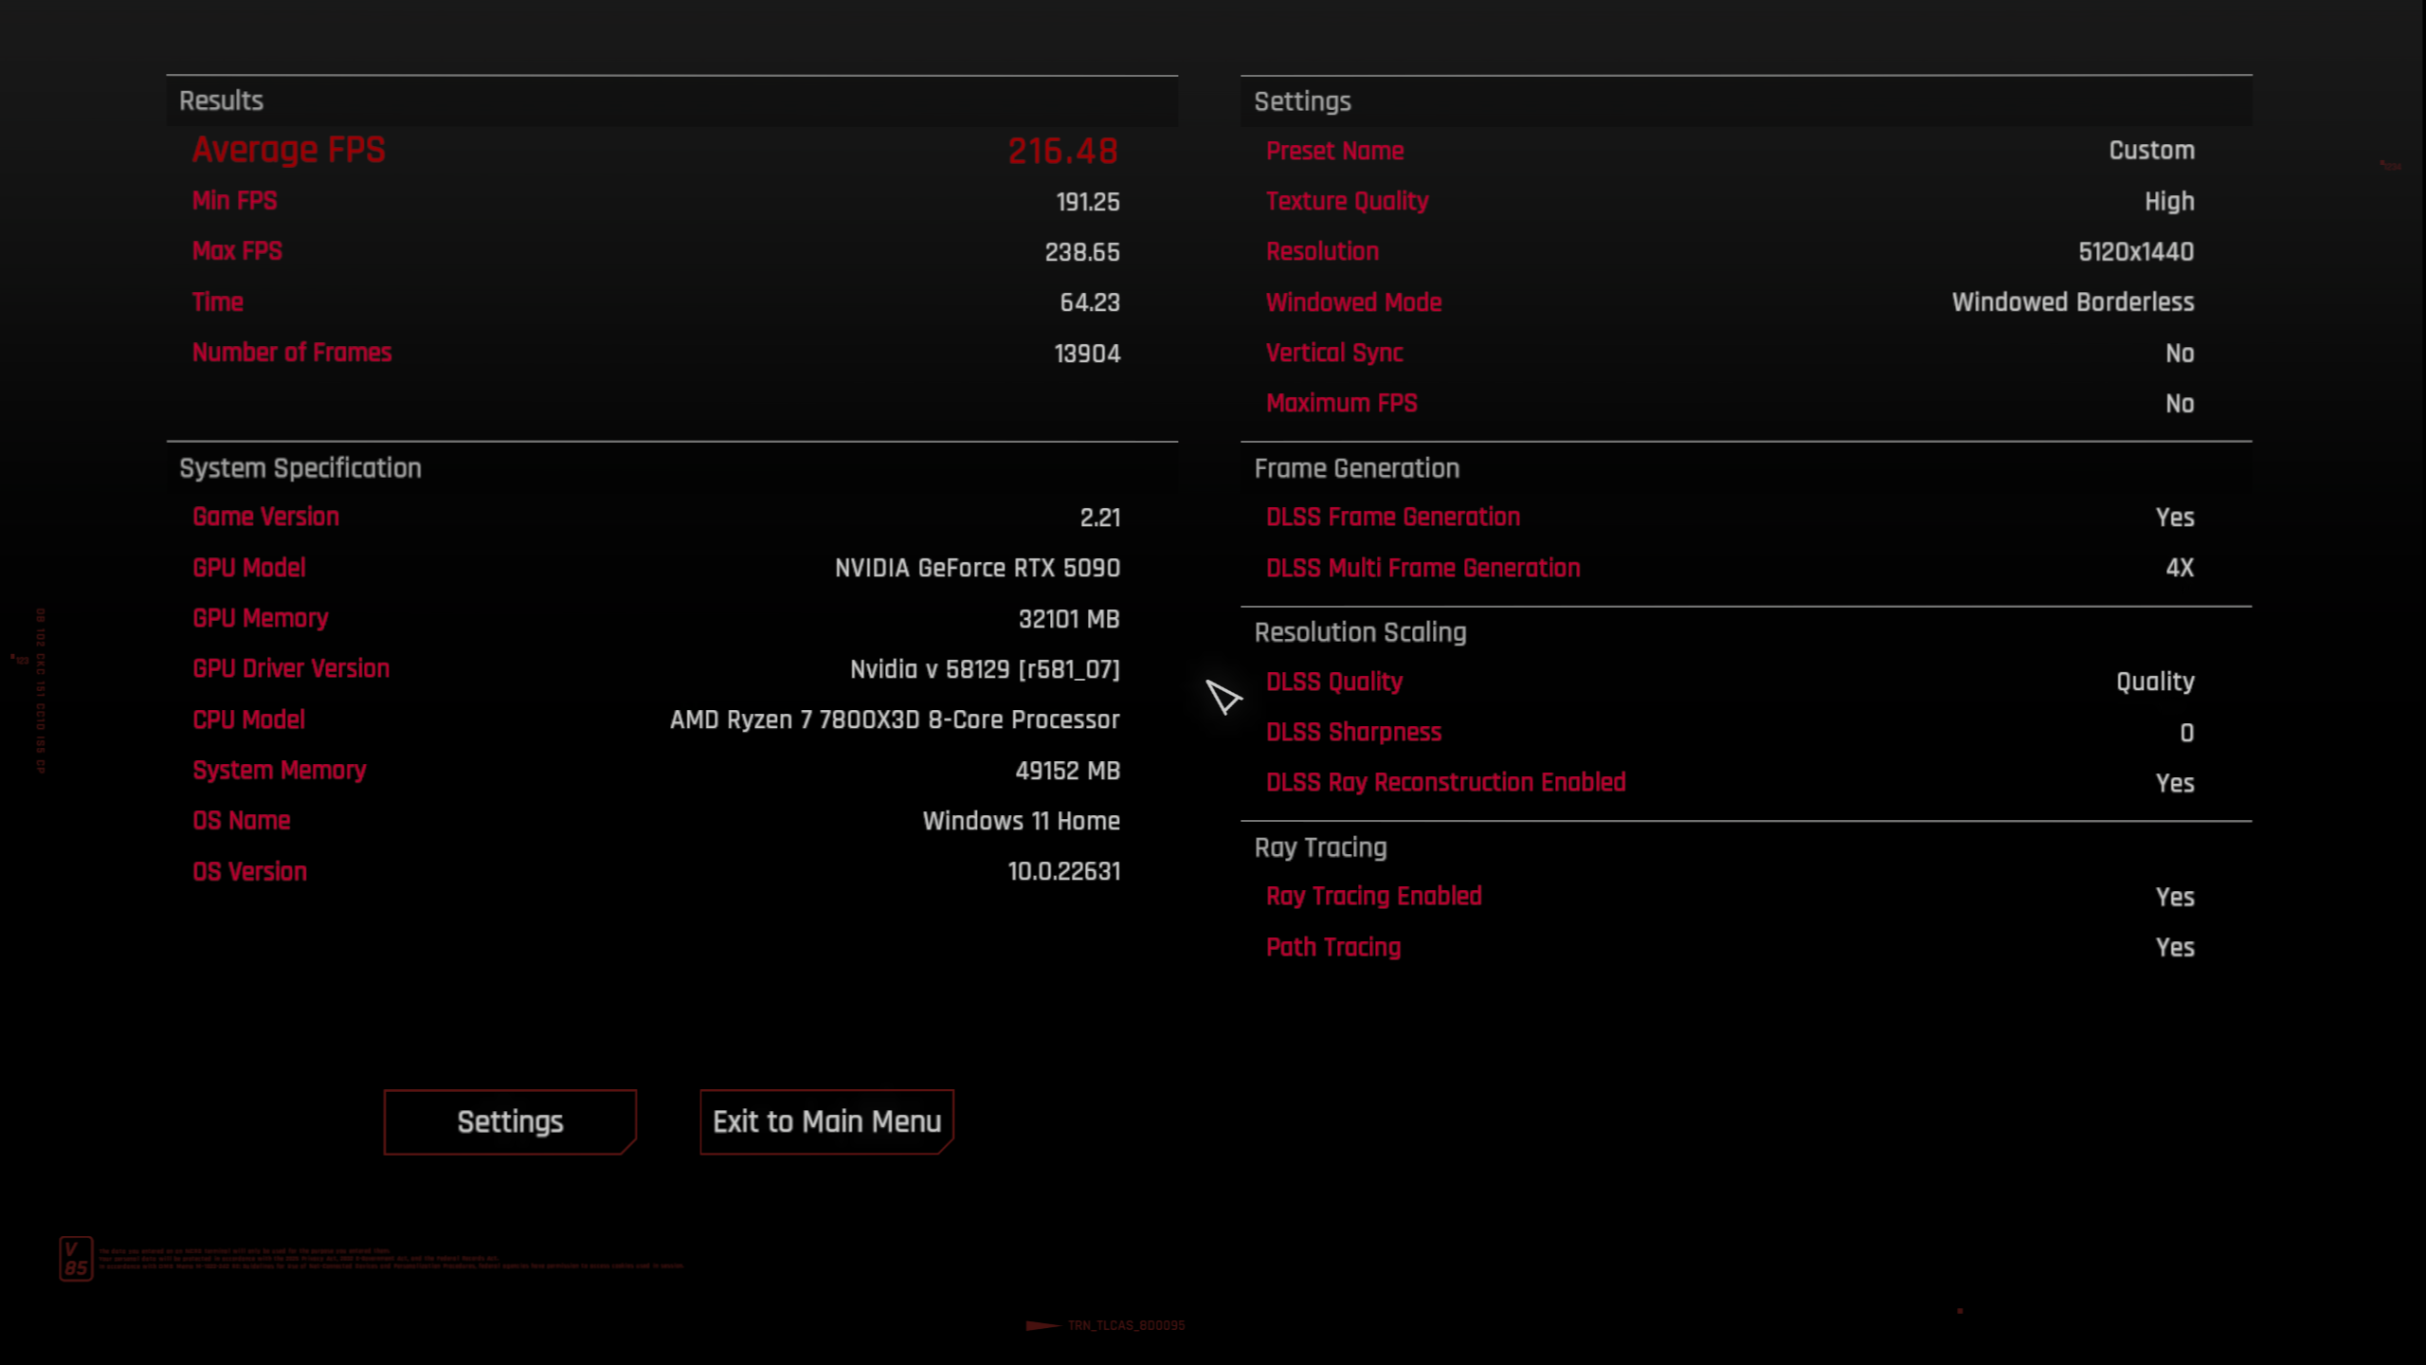This screenshot has width=2426, height=1365.
Task: Click the Windowed Mode label
Action: [1353, 302]
